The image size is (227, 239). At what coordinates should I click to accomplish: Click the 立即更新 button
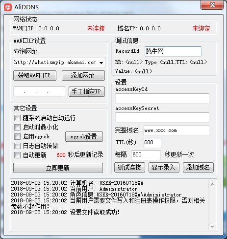pos(58,168)
